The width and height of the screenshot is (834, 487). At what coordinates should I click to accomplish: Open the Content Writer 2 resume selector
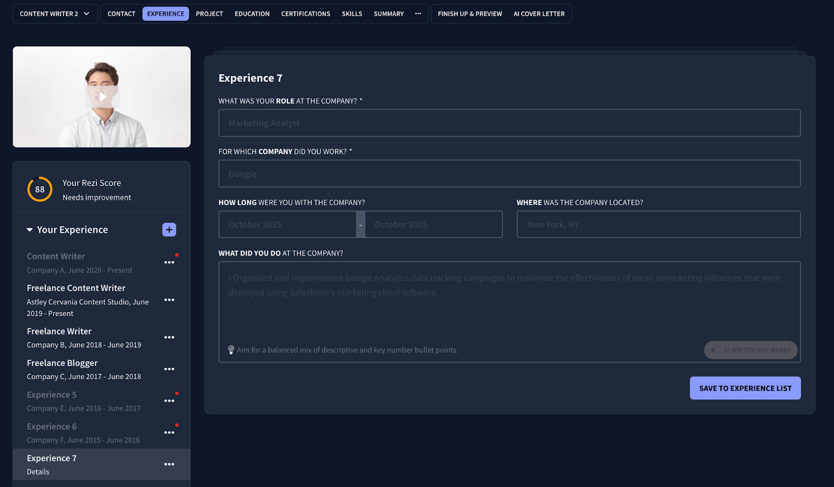coord(54,14)
